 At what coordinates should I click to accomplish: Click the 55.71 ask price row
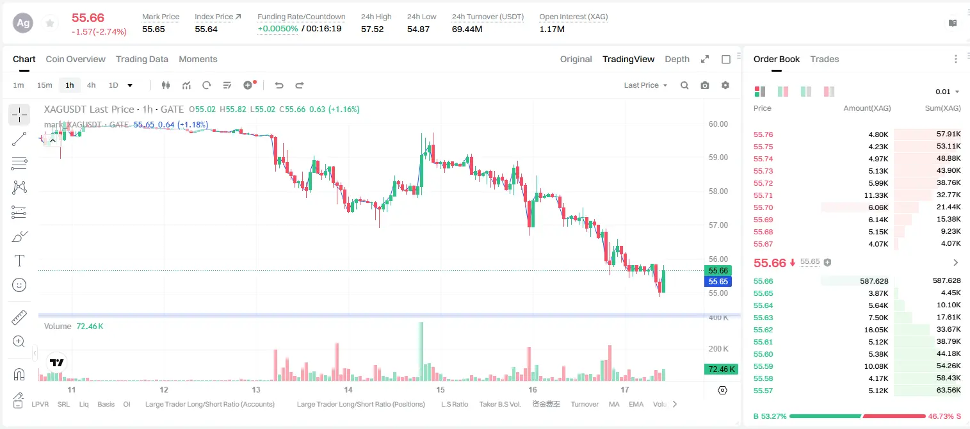(857, 195)
